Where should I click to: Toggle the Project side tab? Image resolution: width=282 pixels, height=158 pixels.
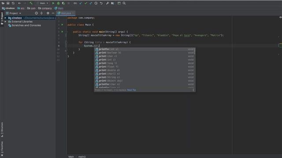[x=2, y=18]
